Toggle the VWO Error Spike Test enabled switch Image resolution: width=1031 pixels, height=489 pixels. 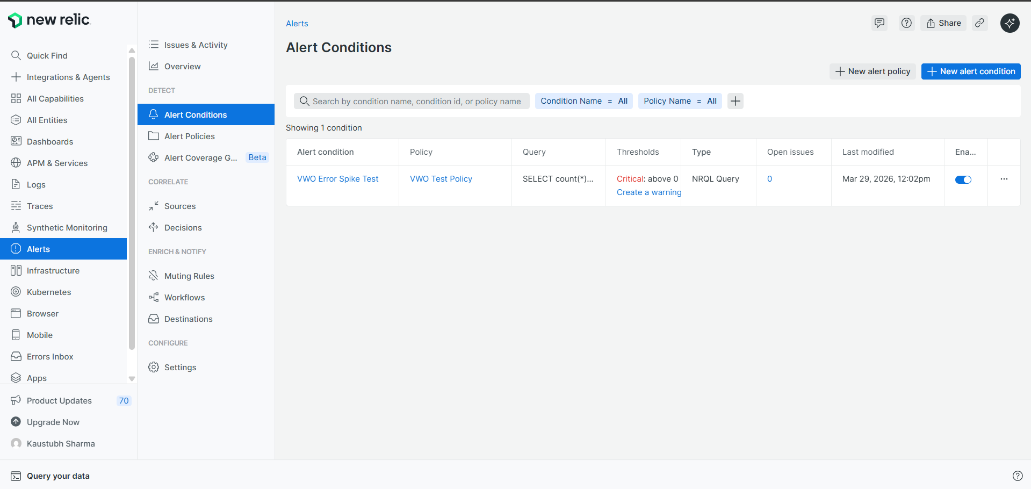(963, 179)
